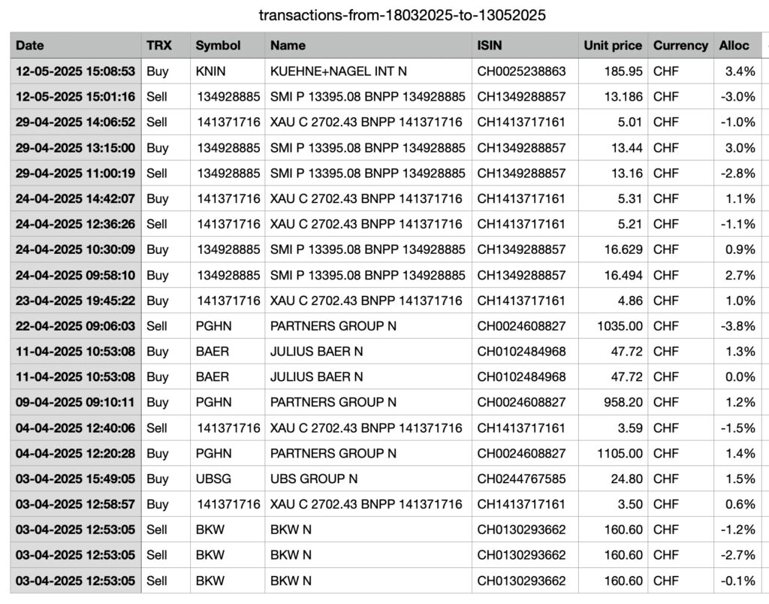
Task: Click the title transactions-from-18032025-to-13052025
Action: 403,15
